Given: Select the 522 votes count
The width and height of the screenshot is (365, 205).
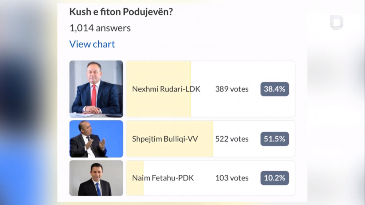Looking at the screenshot, I should (232, 139).
